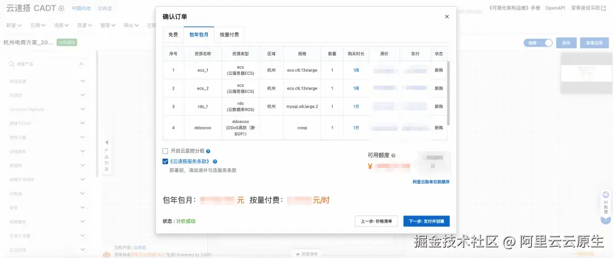The width and height of the screenshot is (613, 258).
Task: Switch to the 免费 tab
Action: [x=173, y=35]
